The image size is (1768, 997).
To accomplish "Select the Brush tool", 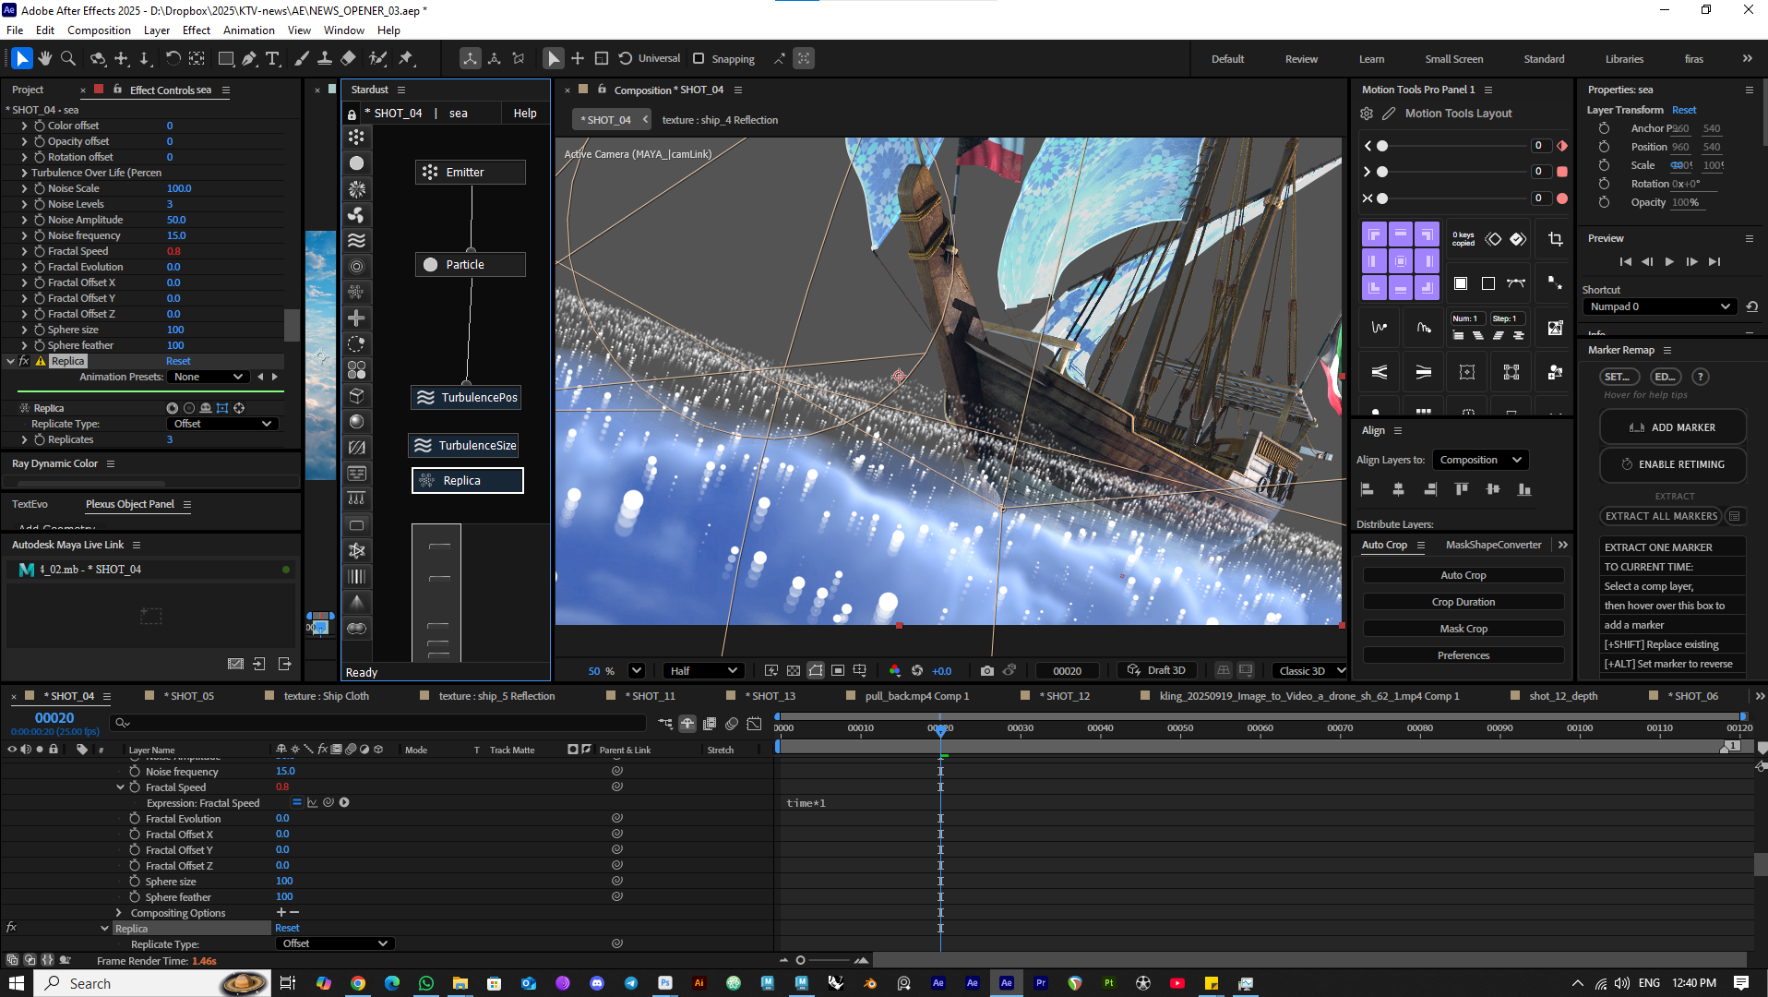I will (302, 58).
